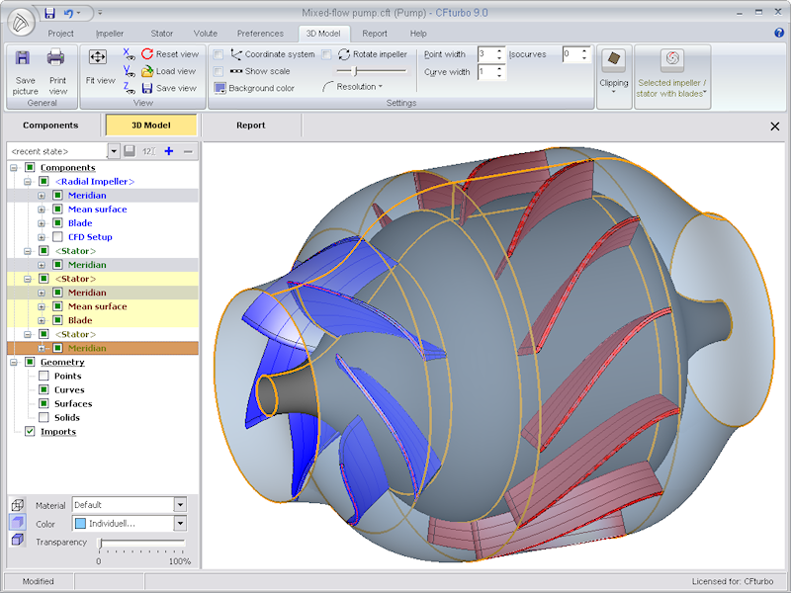Click the Undo arrow in title bar
This screenshot has height=593, width=791.
click(68, 13)
